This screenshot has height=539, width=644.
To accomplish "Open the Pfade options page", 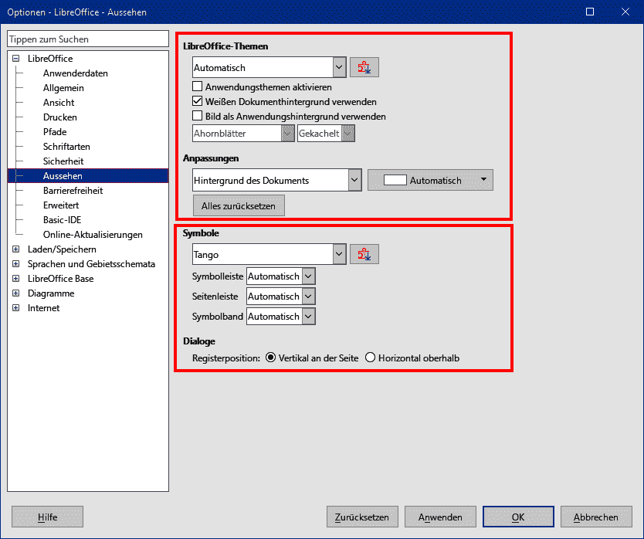I will pyautogui.click(x=55, y=132).
